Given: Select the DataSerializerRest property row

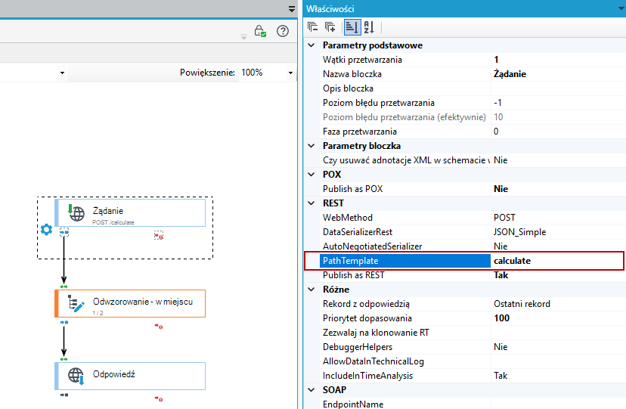Looking at the screenshot, I should pyautogui.click(x=465, y=232).
